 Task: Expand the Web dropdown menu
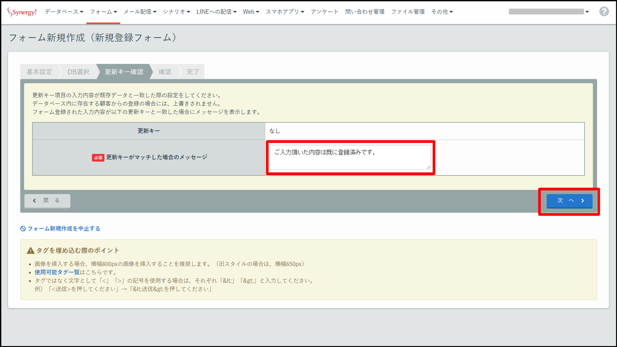coord(251,12)
